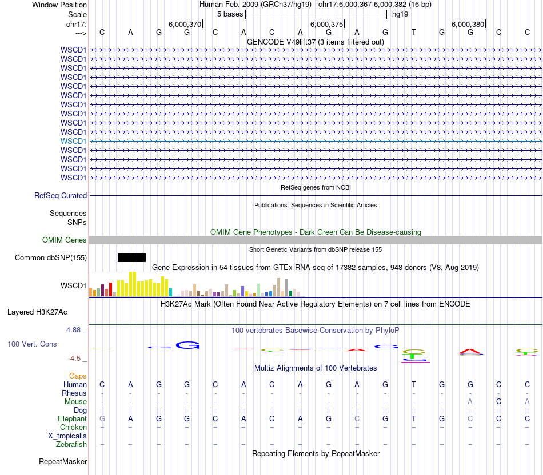Open 'Publications: Sequences in Scientific Articles' title
This screenshot has height=475, width=543.
click(316, 205)
